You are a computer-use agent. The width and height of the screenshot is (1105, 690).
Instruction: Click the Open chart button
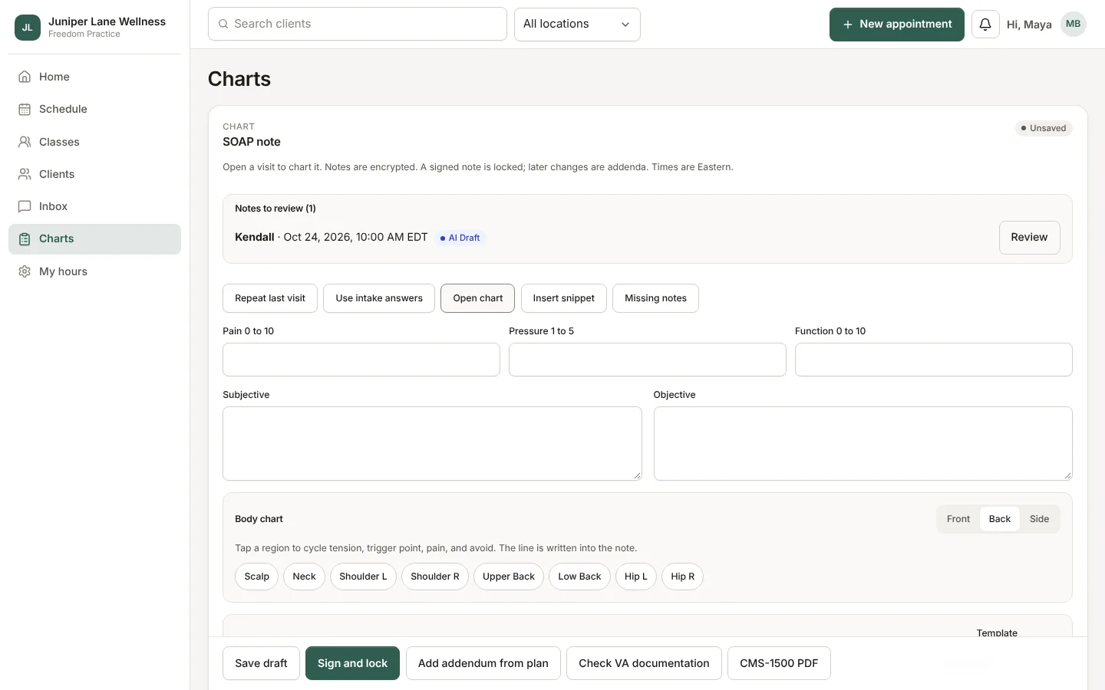point(478,298)
